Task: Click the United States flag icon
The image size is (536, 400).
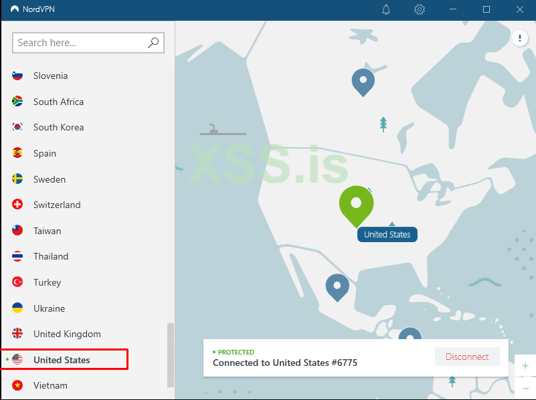Action: click(x=17, y=359)
